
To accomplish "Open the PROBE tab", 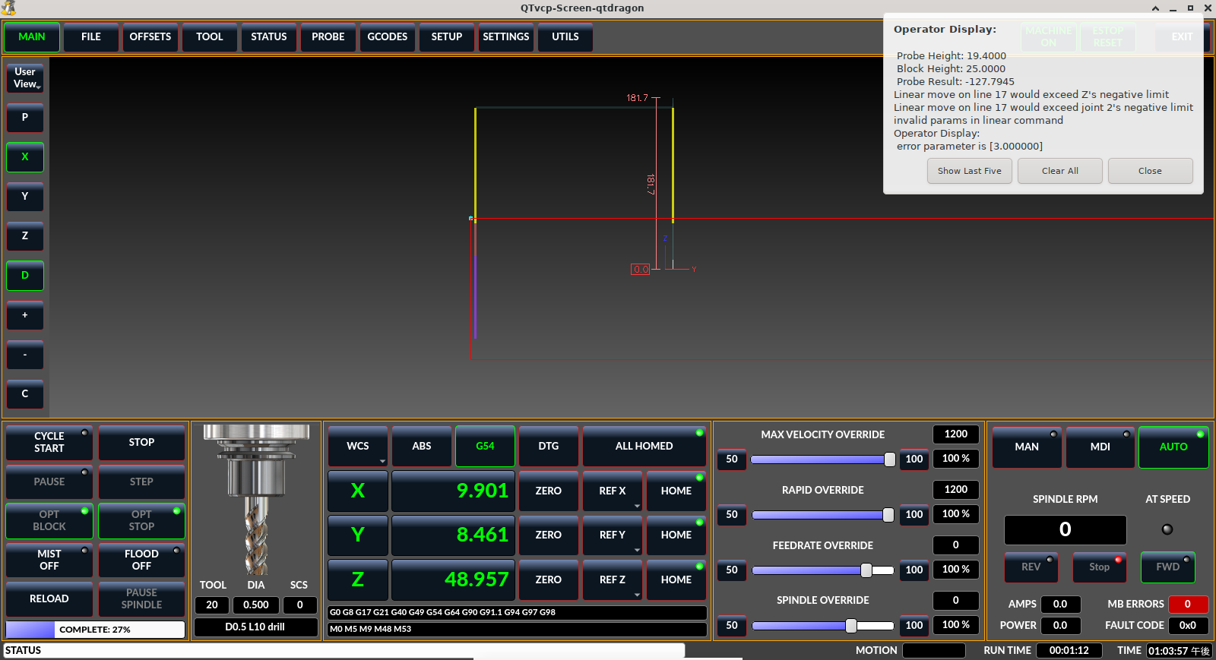I will [x=328, y=37].
